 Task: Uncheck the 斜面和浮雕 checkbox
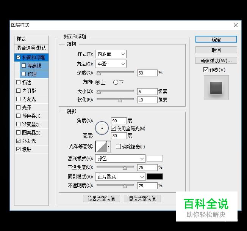coord(18,57)
